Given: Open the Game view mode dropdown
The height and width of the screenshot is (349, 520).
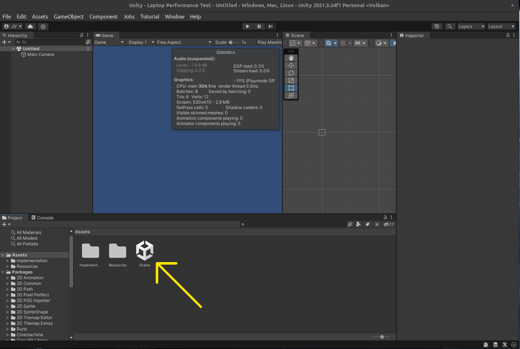Looking at the screenshot, I should [109, 42].
